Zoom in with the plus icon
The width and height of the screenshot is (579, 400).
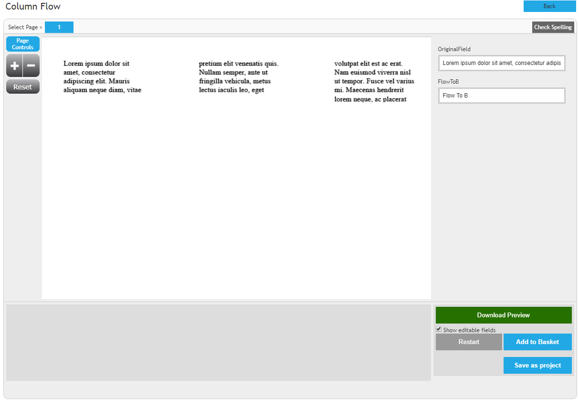(14, 65)
